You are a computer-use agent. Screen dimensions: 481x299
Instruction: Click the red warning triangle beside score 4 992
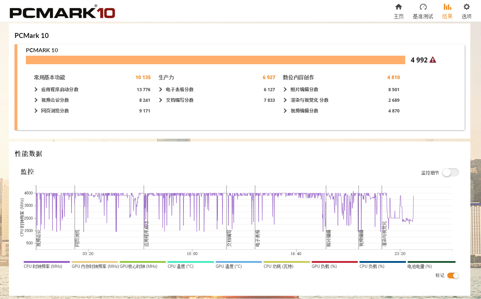point(432,60)
